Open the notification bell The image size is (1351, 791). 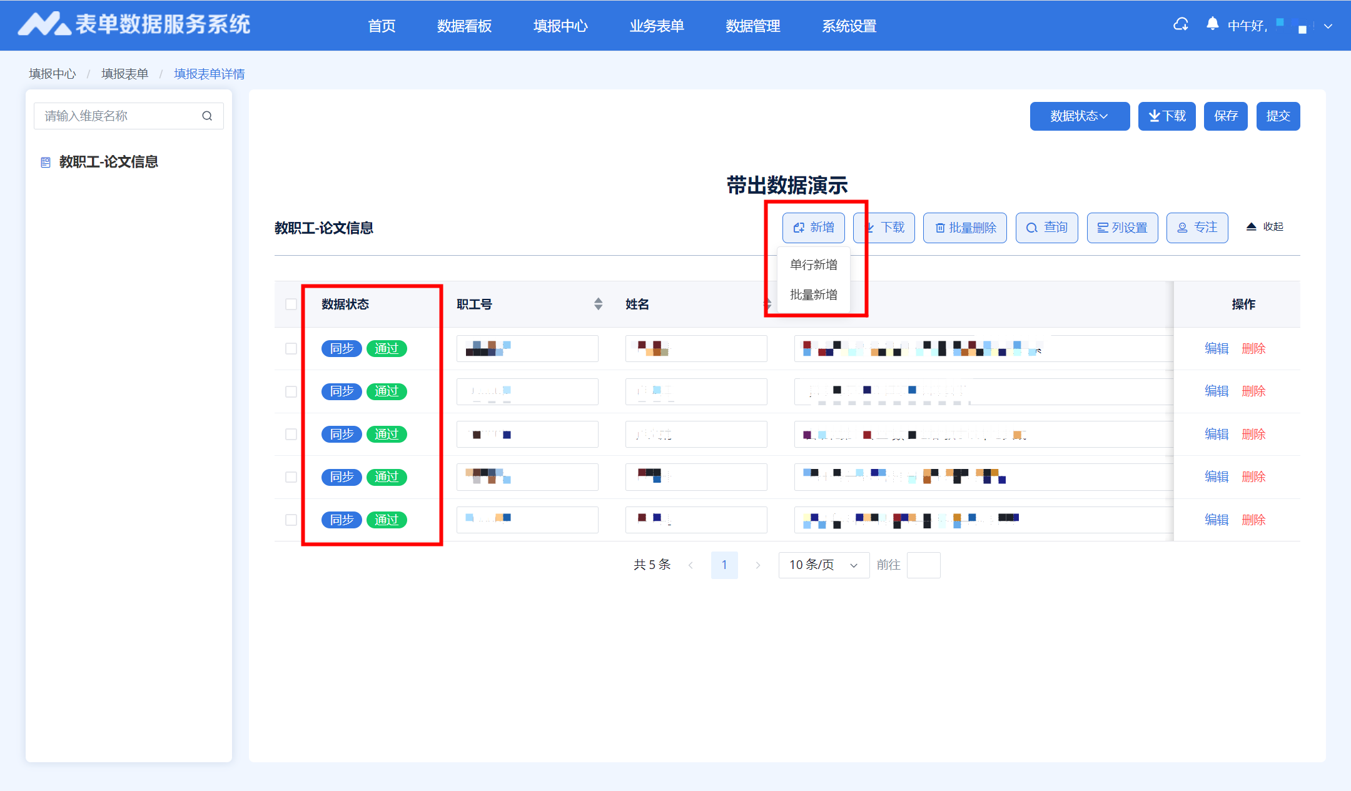click(x=1212, y=24)
